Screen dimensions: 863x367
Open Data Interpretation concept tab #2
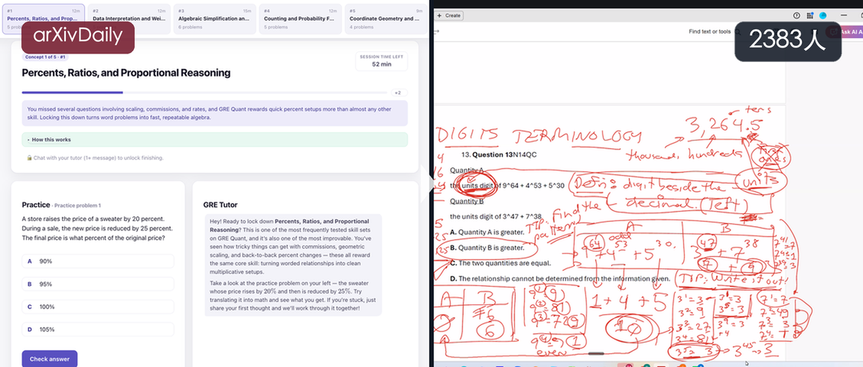(129, 19)
